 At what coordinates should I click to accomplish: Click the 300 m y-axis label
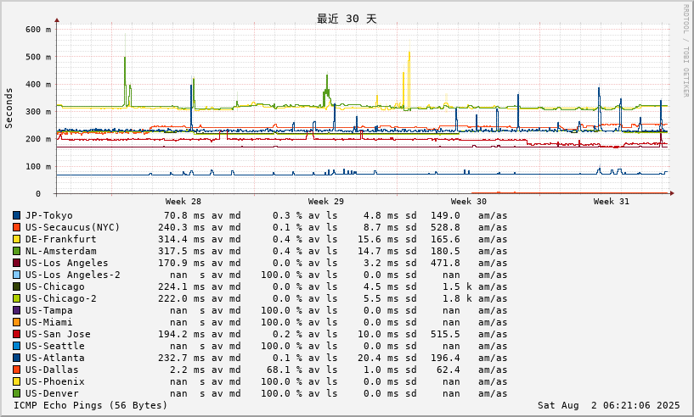coord(38,112)
